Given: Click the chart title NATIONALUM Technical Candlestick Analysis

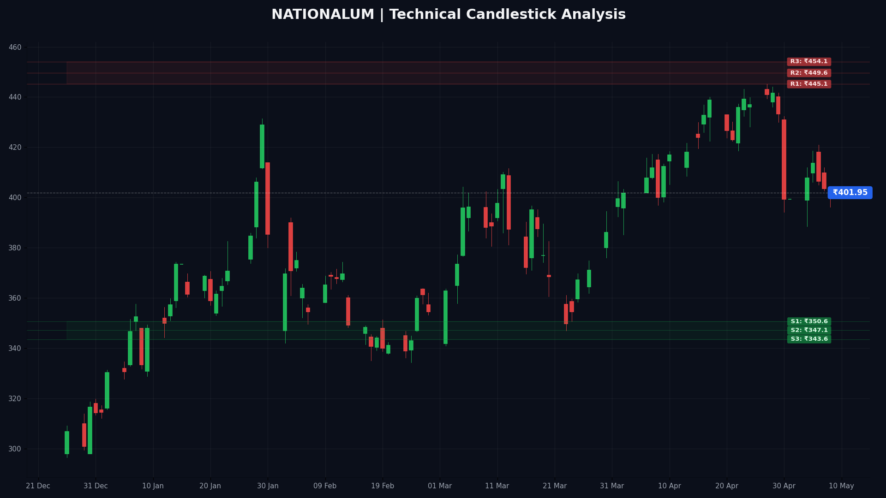Looking at the screenshot, I should click(x=449, y=15).
